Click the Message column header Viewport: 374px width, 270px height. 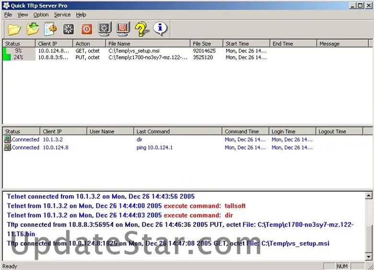click(x=342, y=44)
